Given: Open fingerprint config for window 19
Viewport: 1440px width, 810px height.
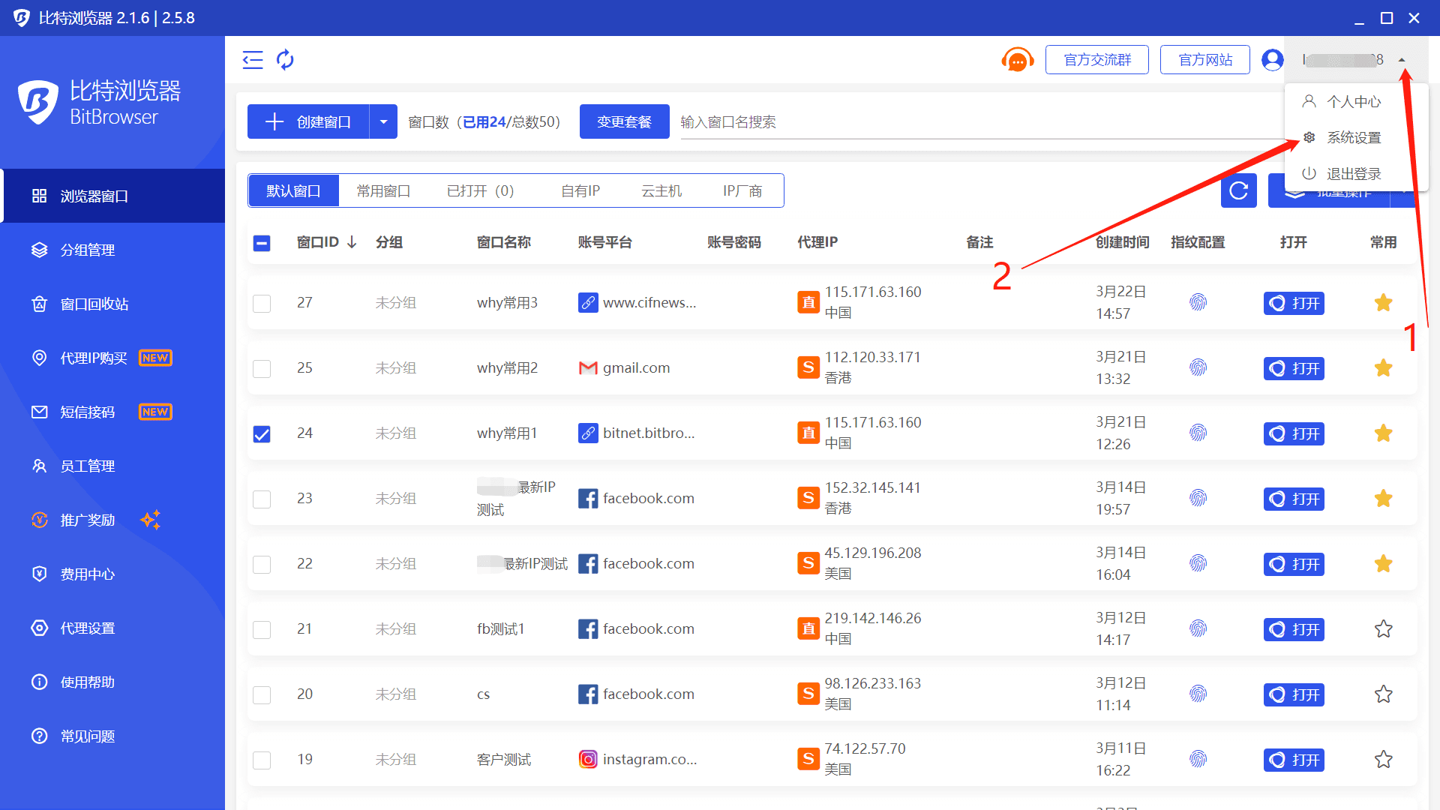Looking at the screenshot, I should (1198, 760).
